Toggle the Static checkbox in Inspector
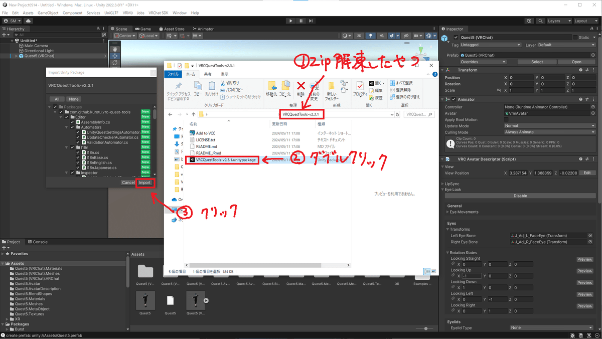Screen dimensions: 602x339 pos(575,38)
